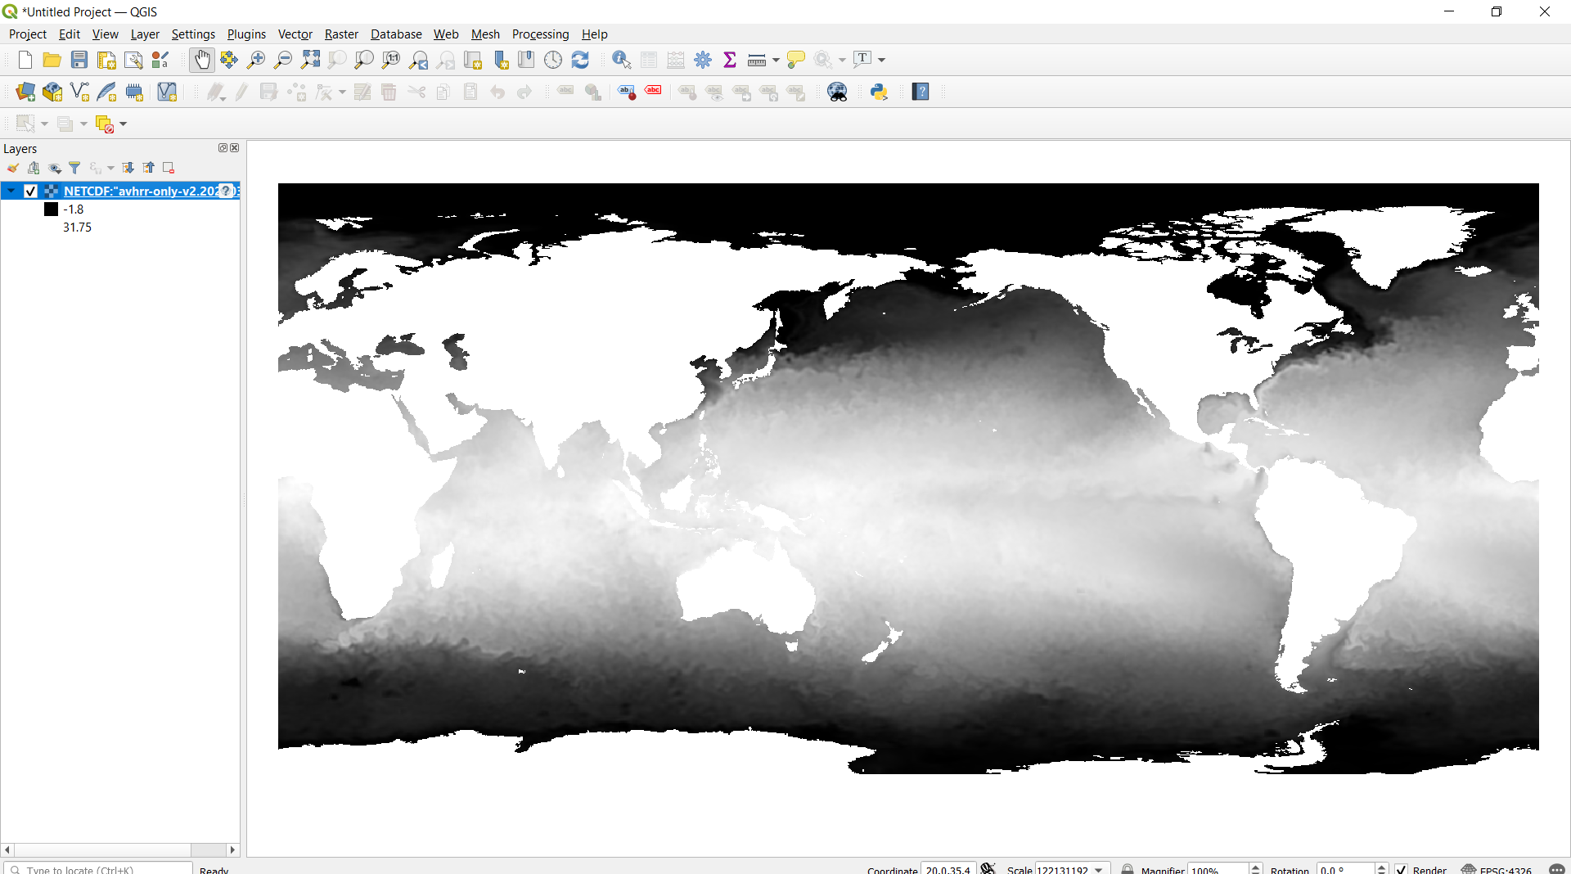
Task: Open Mesh menu
Action: click(x=485, y=34)
